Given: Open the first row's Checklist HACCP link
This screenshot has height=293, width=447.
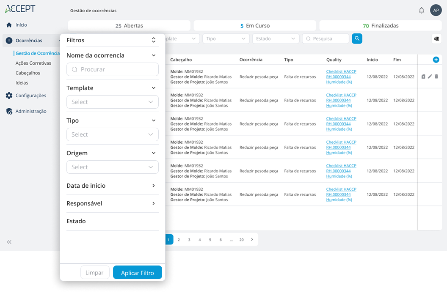Looking at the screenshot, I should coord(341,71).
